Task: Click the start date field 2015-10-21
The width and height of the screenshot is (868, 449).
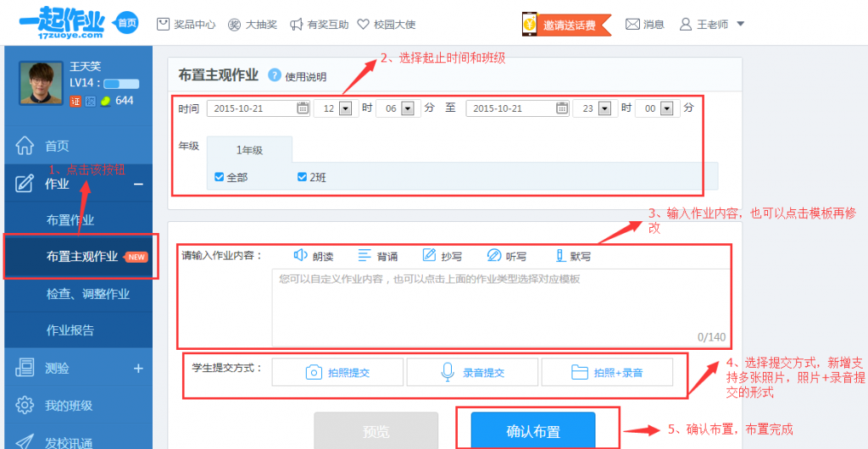Action: [259, 108]
